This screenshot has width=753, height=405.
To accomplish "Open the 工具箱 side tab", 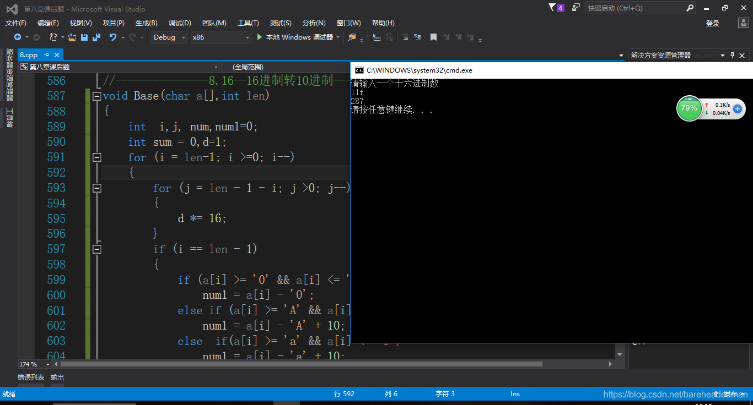I will coord(9,117).
